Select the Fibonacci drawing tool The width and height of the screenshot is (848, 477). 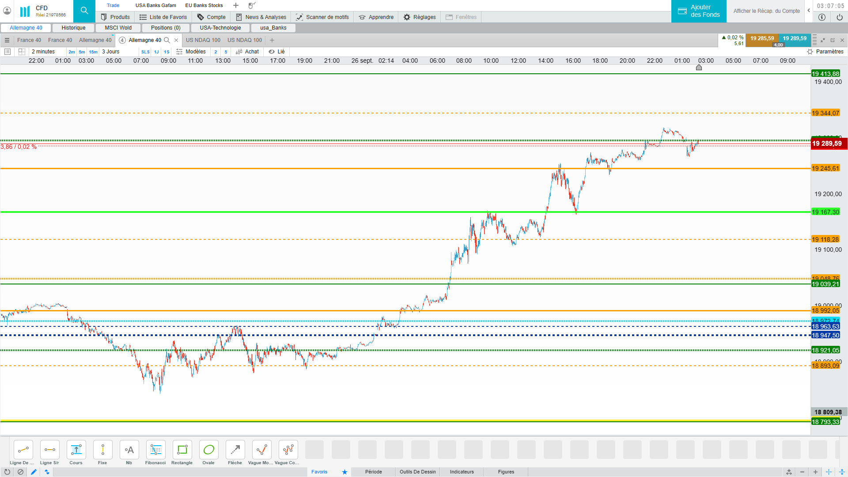(155, 450)
